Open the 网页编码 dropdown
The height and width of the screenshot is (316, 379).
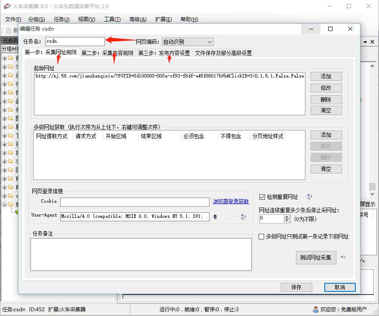coord(188,42)
